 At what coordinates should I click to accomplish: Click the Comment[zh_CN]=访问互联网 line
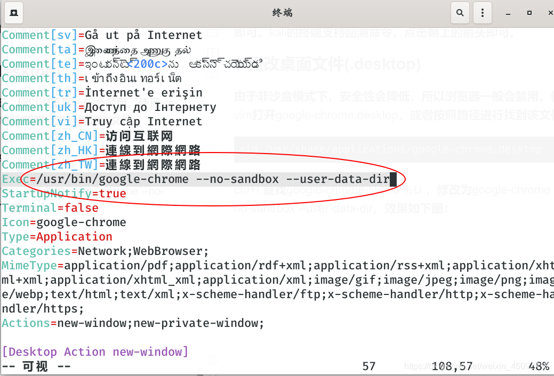pyautogui.click(x=87, y=136)
